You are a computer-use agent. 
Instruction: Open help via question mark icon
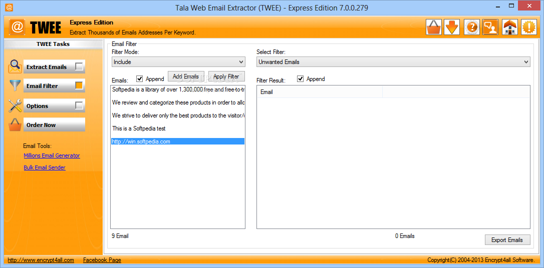click(471, 27)
